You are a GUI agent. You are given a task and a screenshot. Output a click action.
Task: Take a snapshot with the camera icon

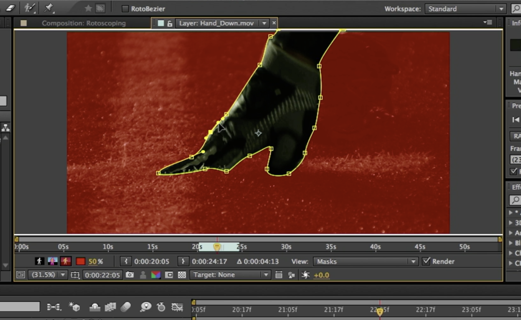(x=130, y=275)
